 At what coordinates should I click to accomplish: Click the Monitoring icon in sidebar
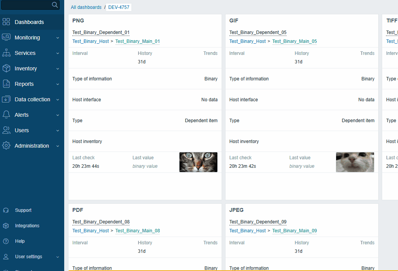click(6, 37)
